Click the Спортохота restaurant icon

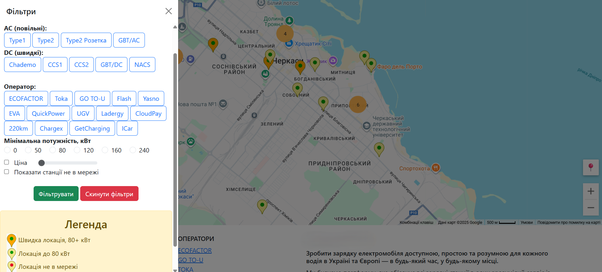pos(436,168)
